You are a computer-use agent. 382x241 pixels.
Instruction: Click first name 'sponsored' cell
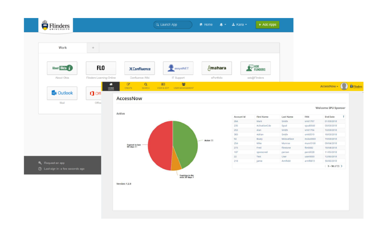coord(262,152)
